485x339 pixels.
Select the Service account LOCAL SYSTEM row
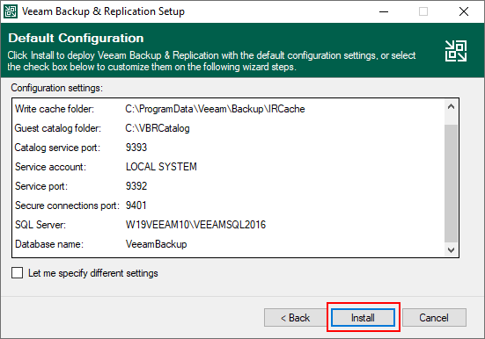point(228,167)
